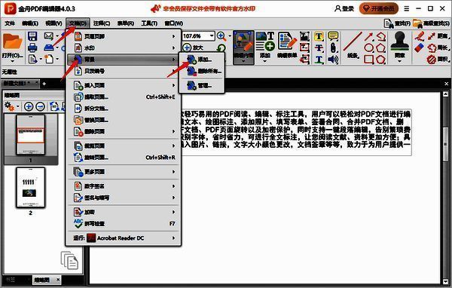Select page 2 thumbnail
Viewport: 452px width, 288px height.
point(31,187)
